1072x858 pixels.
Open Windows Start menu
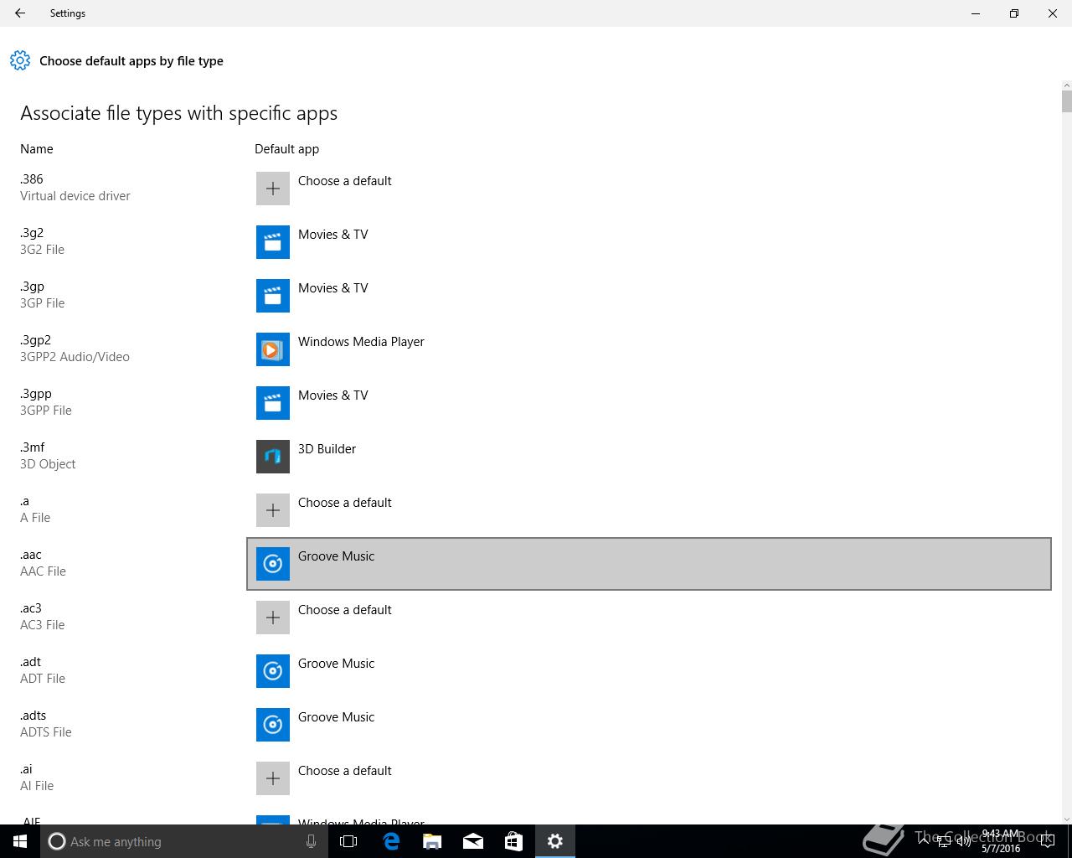coord(20,841)
